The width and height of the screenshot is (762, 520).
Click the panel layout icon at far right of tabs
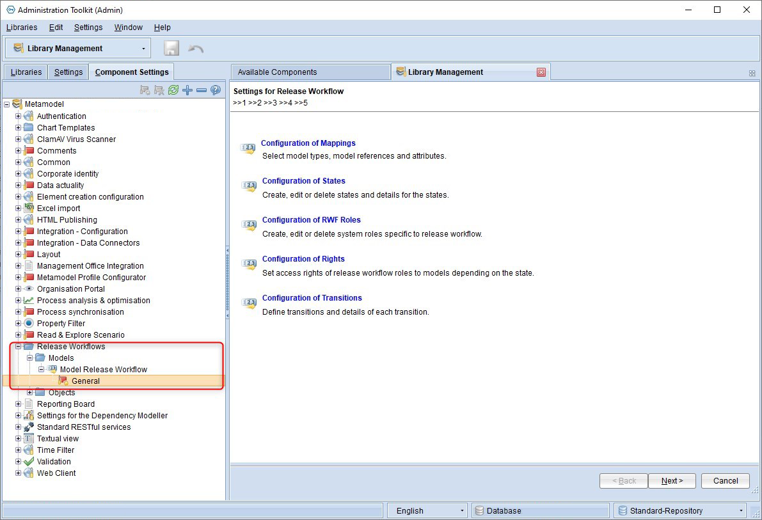point(752,73)
